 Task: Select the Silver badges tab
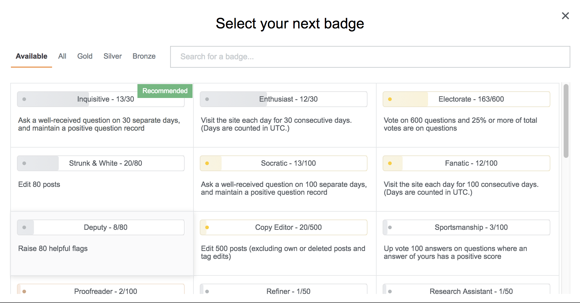[112, 56]
